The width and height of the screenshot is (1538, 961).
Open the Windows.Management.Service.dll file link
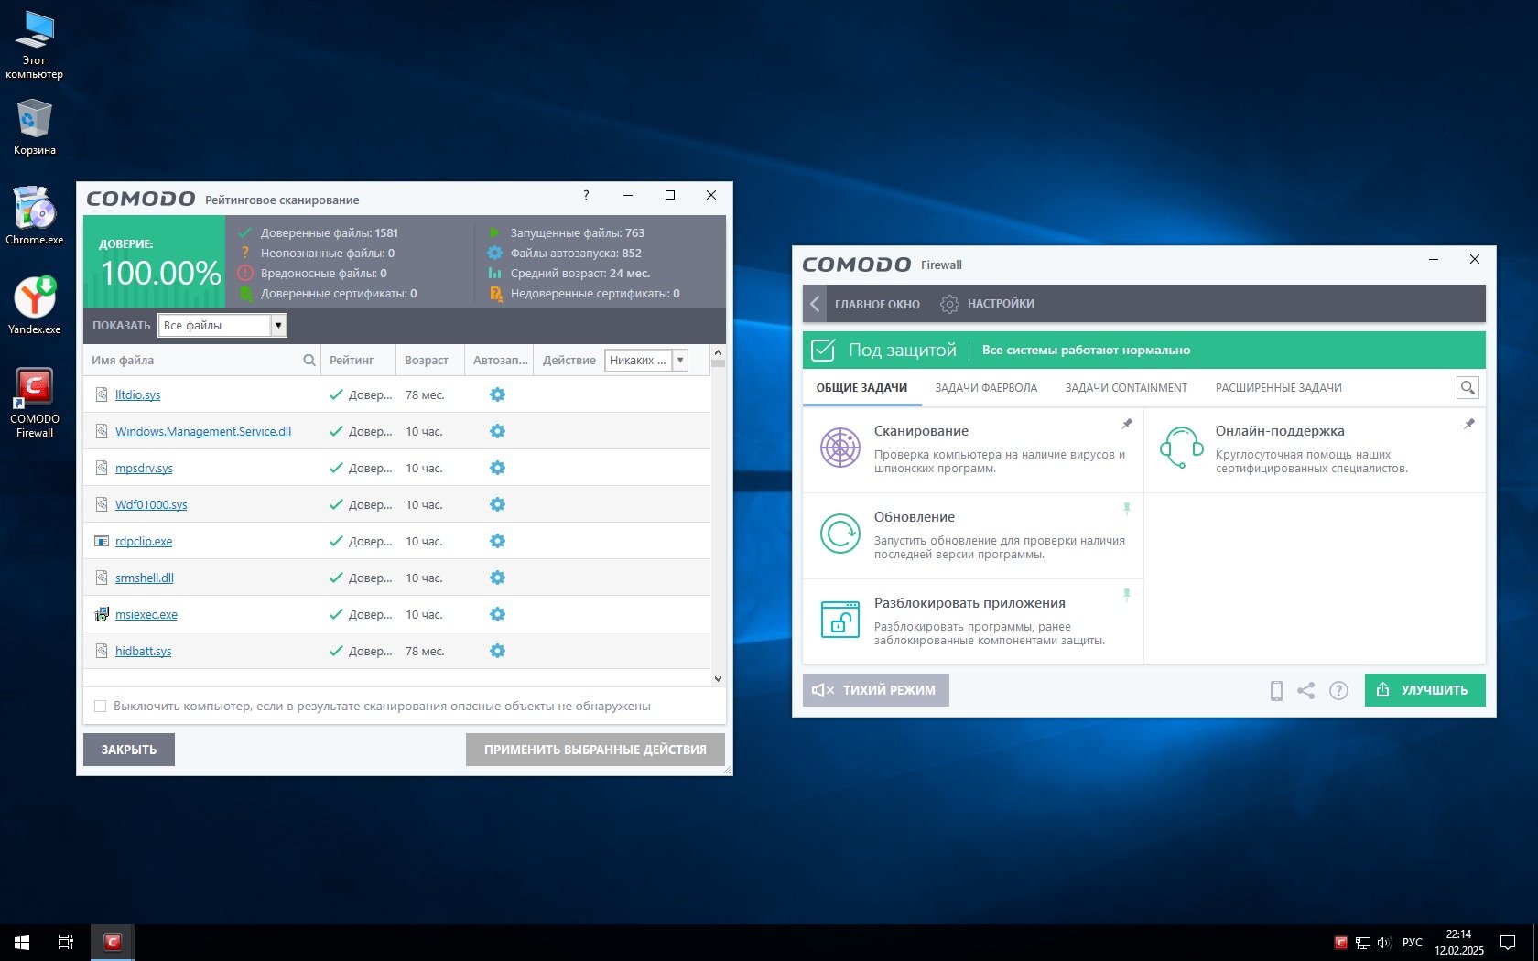[203, 432]
